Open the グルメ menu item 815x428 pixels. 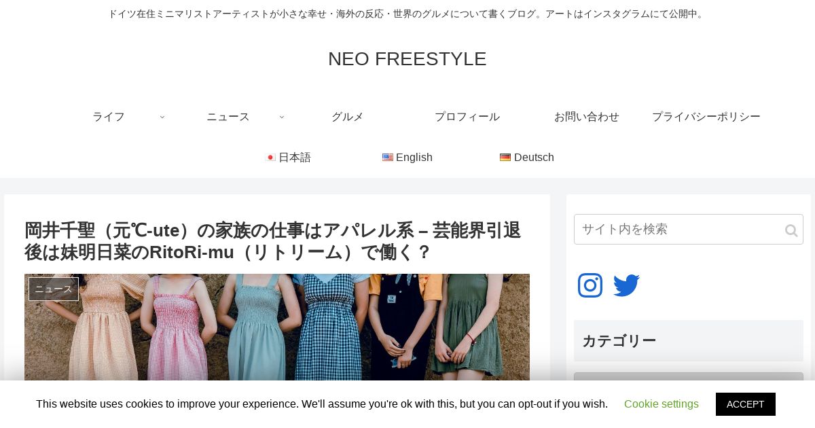(348, 117)
